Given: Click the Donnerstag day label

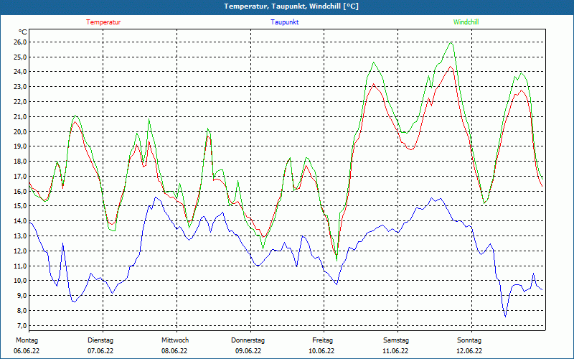Looking at the screenshot, I should (x=248, y=340).
